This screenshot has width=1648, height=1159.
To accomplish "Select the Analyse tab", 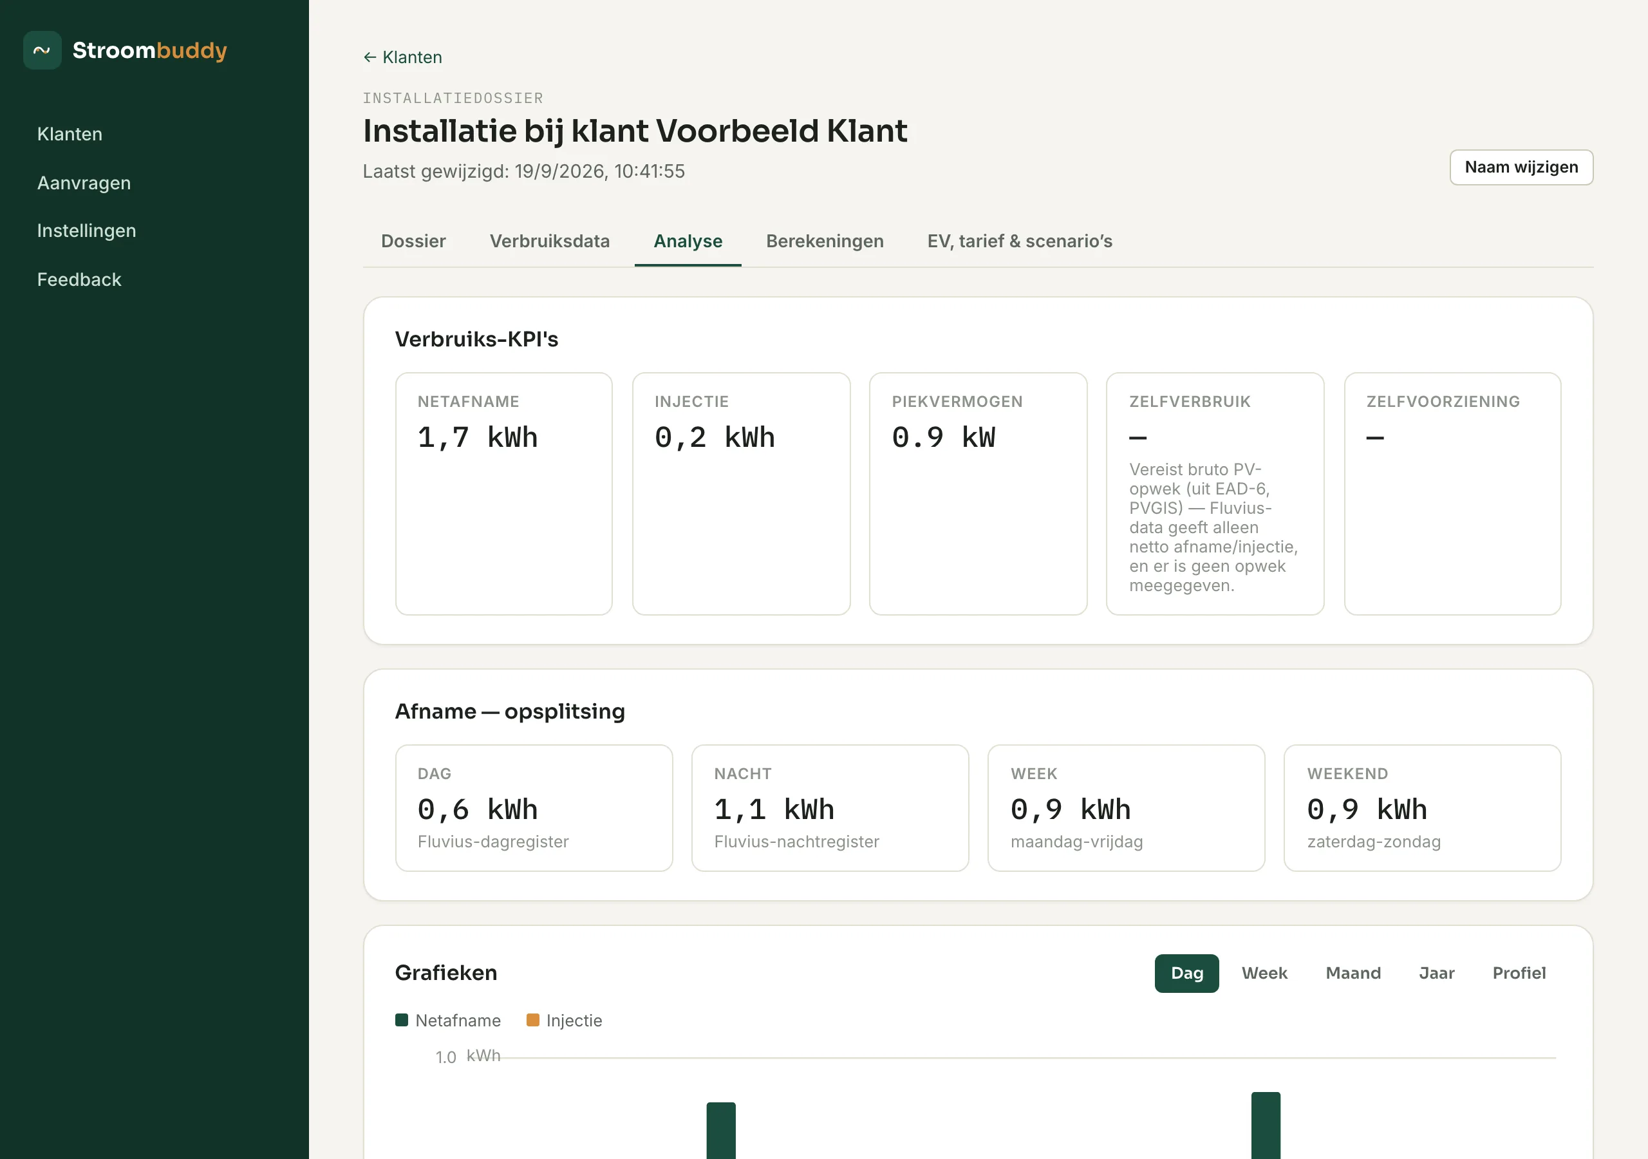I will click(x=688, y=241).
